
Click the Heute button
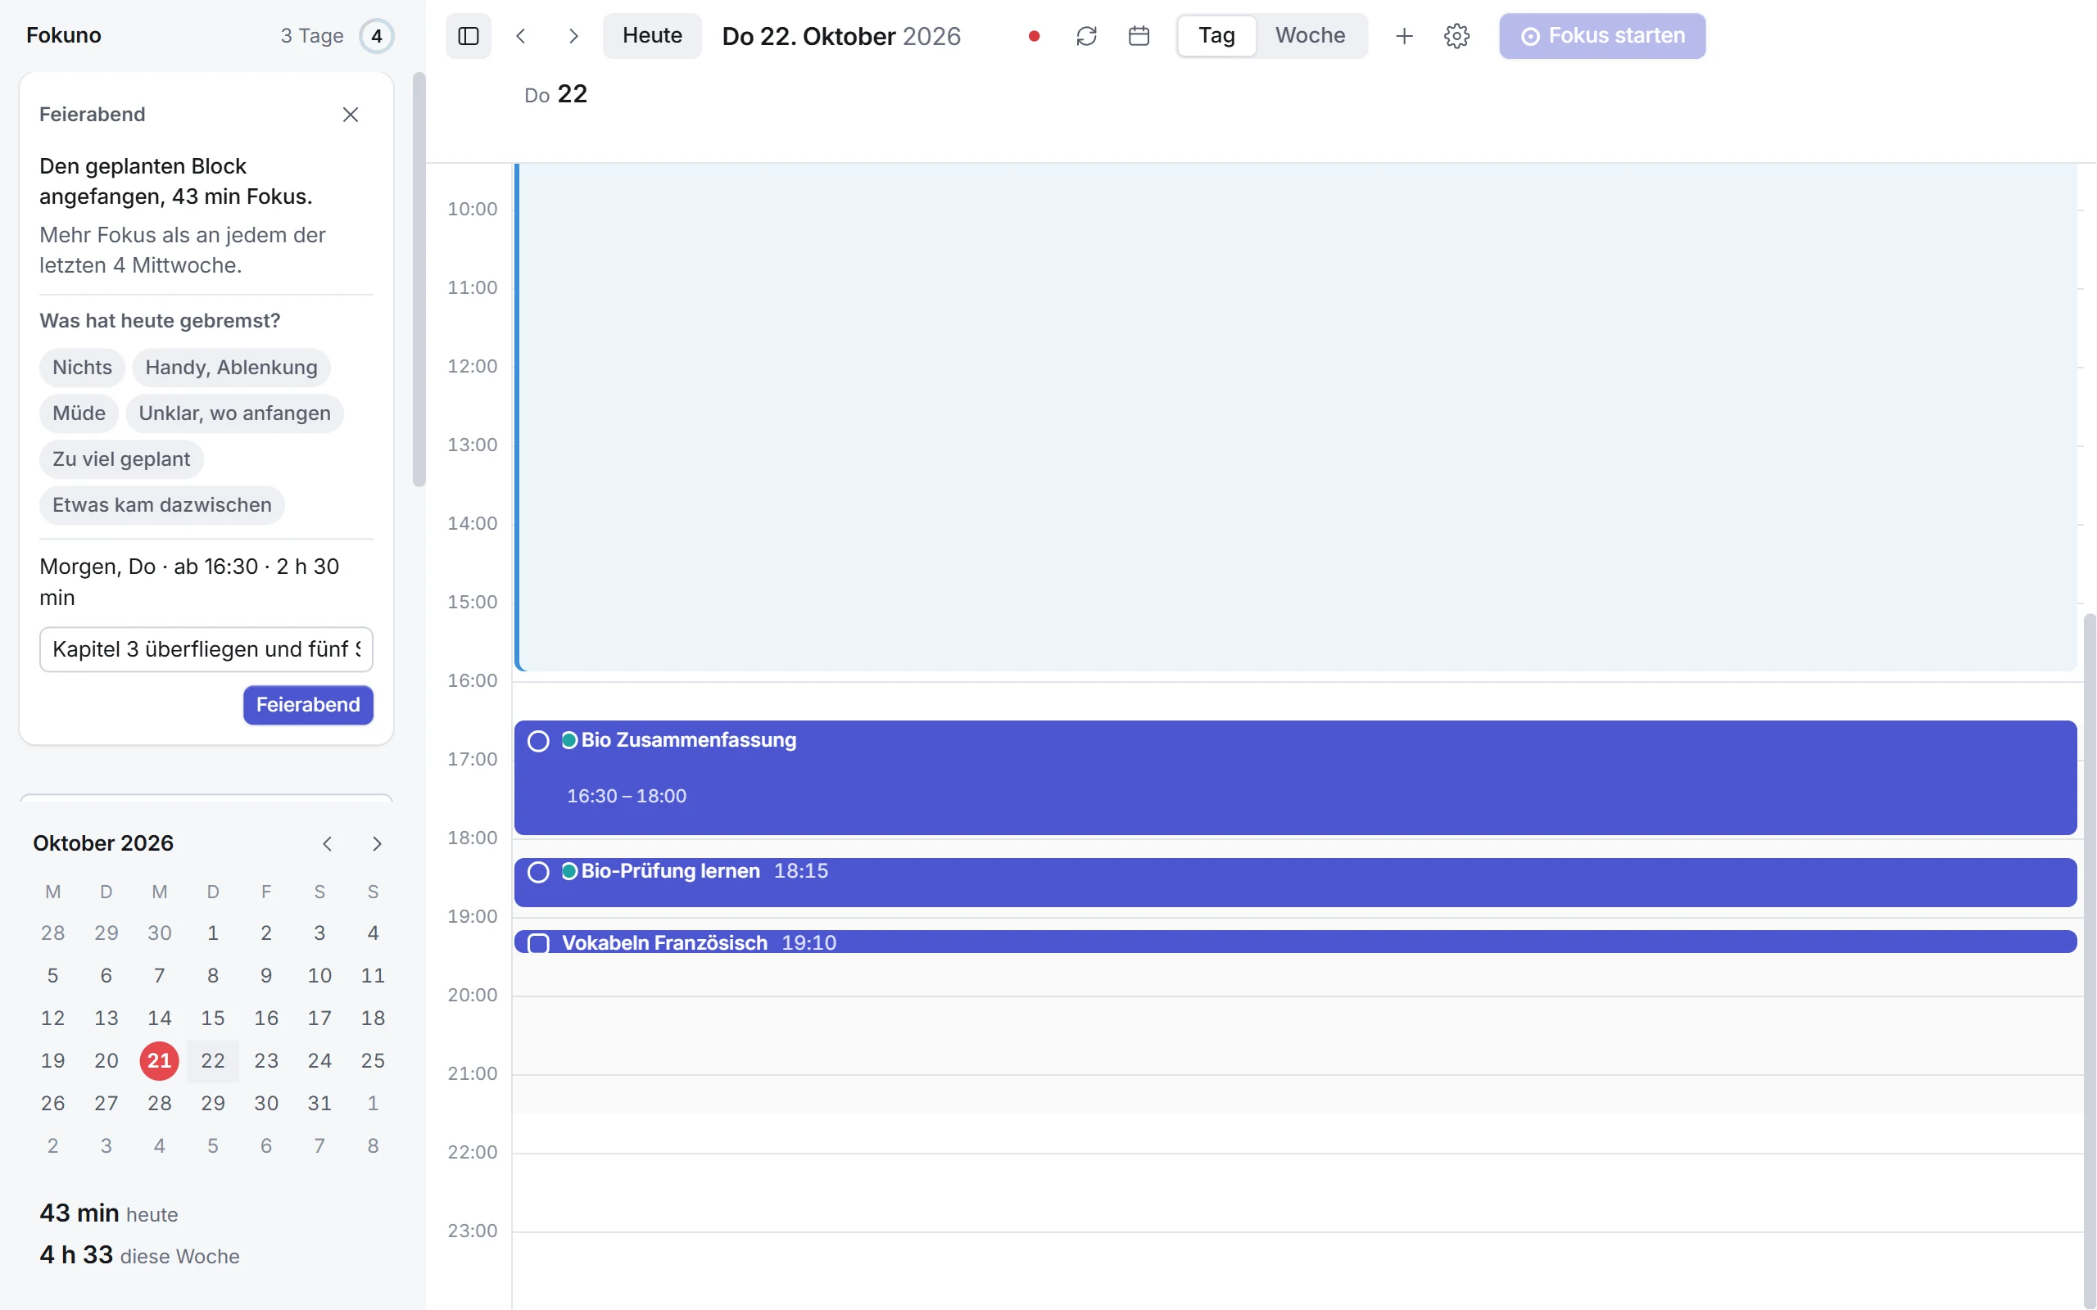coord(653,35)
